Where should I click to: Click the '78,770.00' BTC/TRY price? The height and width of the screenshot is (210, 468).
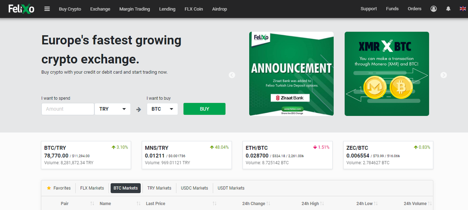point(57,156)
